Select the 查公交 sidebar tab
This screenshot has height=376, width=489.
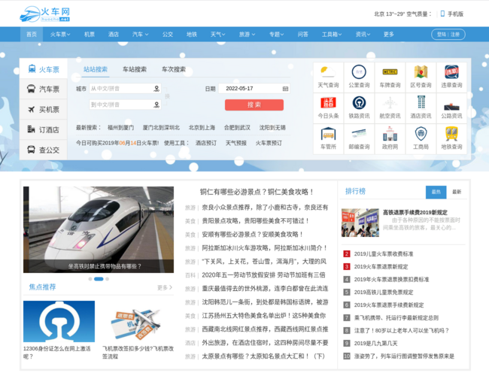[x=44, y=150]
